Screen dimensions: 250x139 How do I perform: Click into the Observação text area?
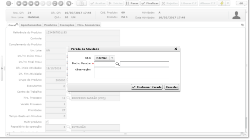coord(131,73)
